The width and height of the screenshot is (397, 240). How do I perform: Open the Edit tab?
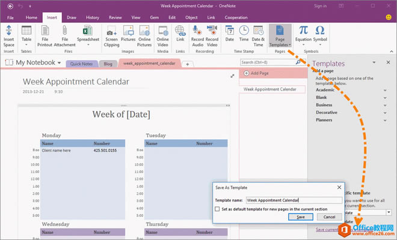pyautogui.click(x=172, y=17)
